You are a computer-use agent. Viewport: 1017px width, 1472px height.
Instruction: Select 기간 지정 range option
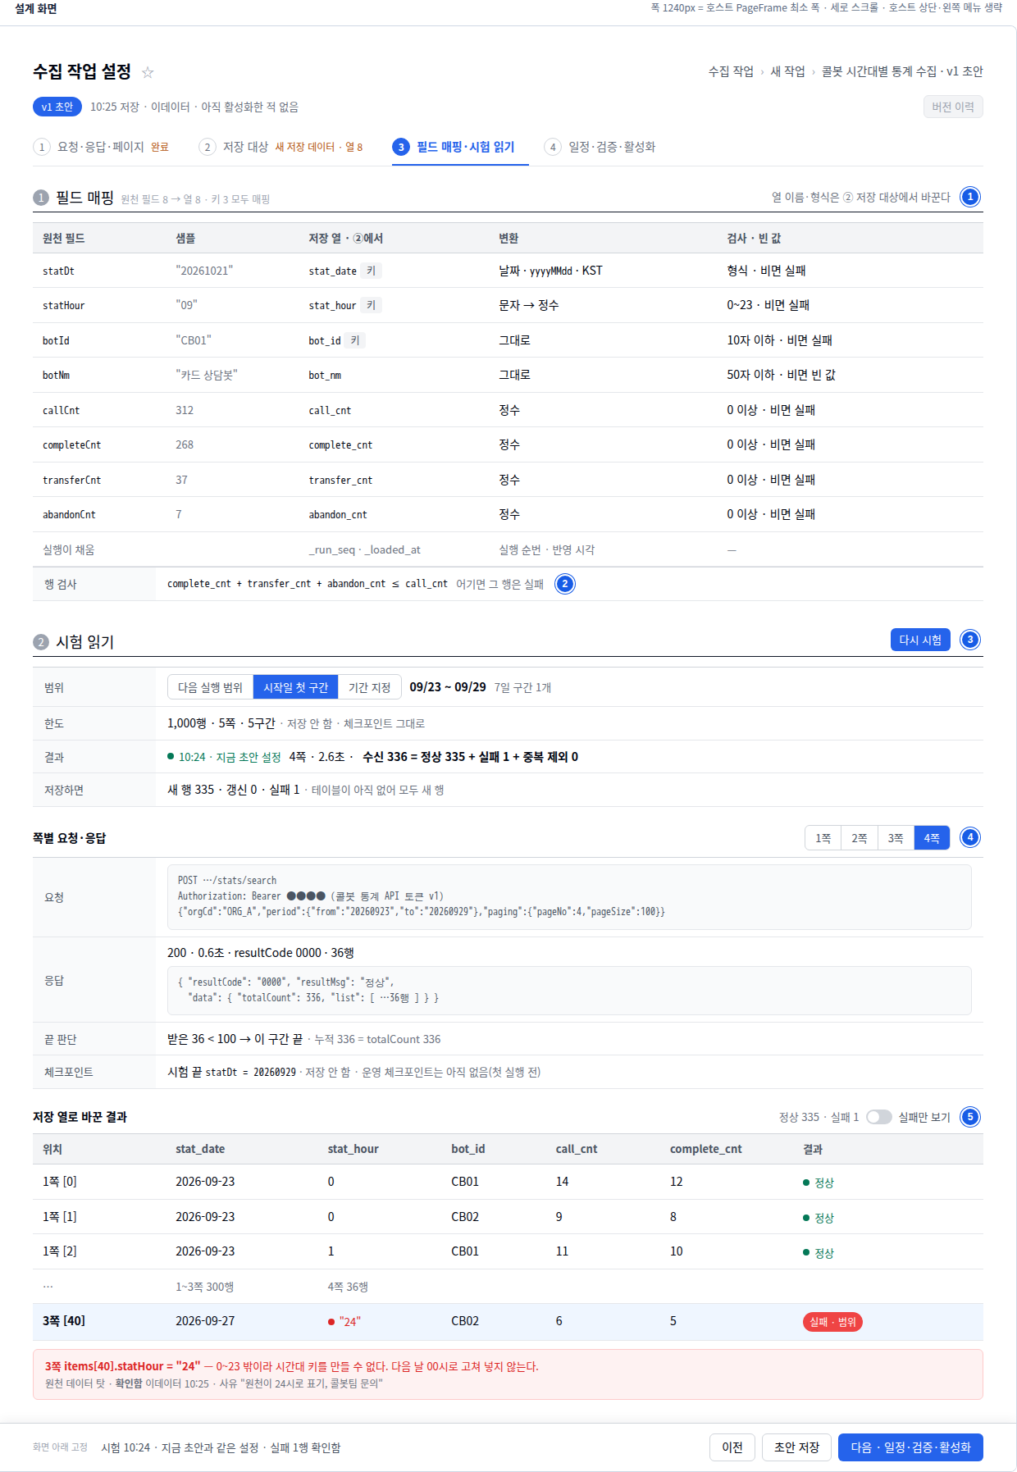point(369,687)
